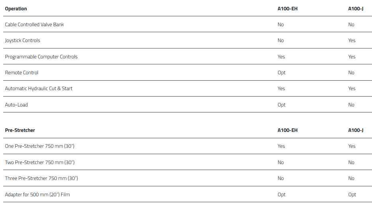The height and width of the screenshot is (205, 372).
Task: Click the Two Pre-Stretcher 750 mm label
Action: coord(39,162)
